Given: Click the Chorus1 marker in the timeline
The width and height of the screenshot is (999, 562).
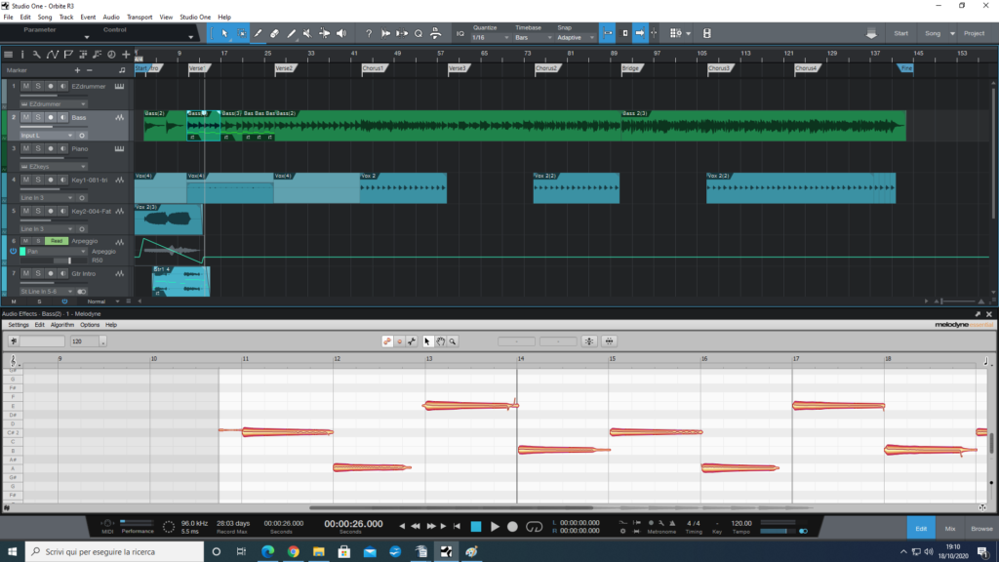Looking at the screenshot, I should tap(373, 68).
